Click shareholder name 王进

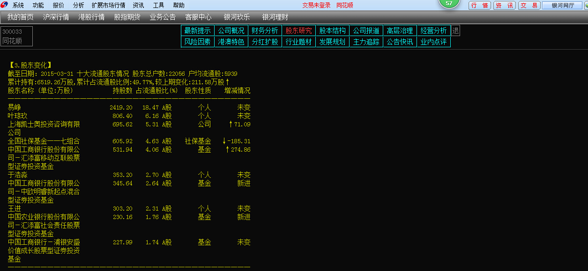[15, 208]
